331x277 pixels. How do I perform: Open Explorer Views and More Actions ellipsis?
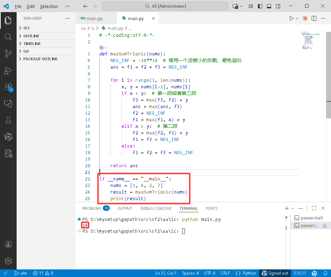coord(67,18)
